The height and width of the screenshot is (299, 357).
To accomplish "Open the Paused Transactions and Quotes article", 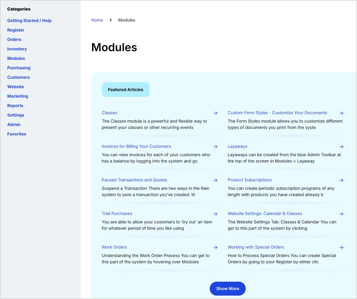I will (134, 180).
